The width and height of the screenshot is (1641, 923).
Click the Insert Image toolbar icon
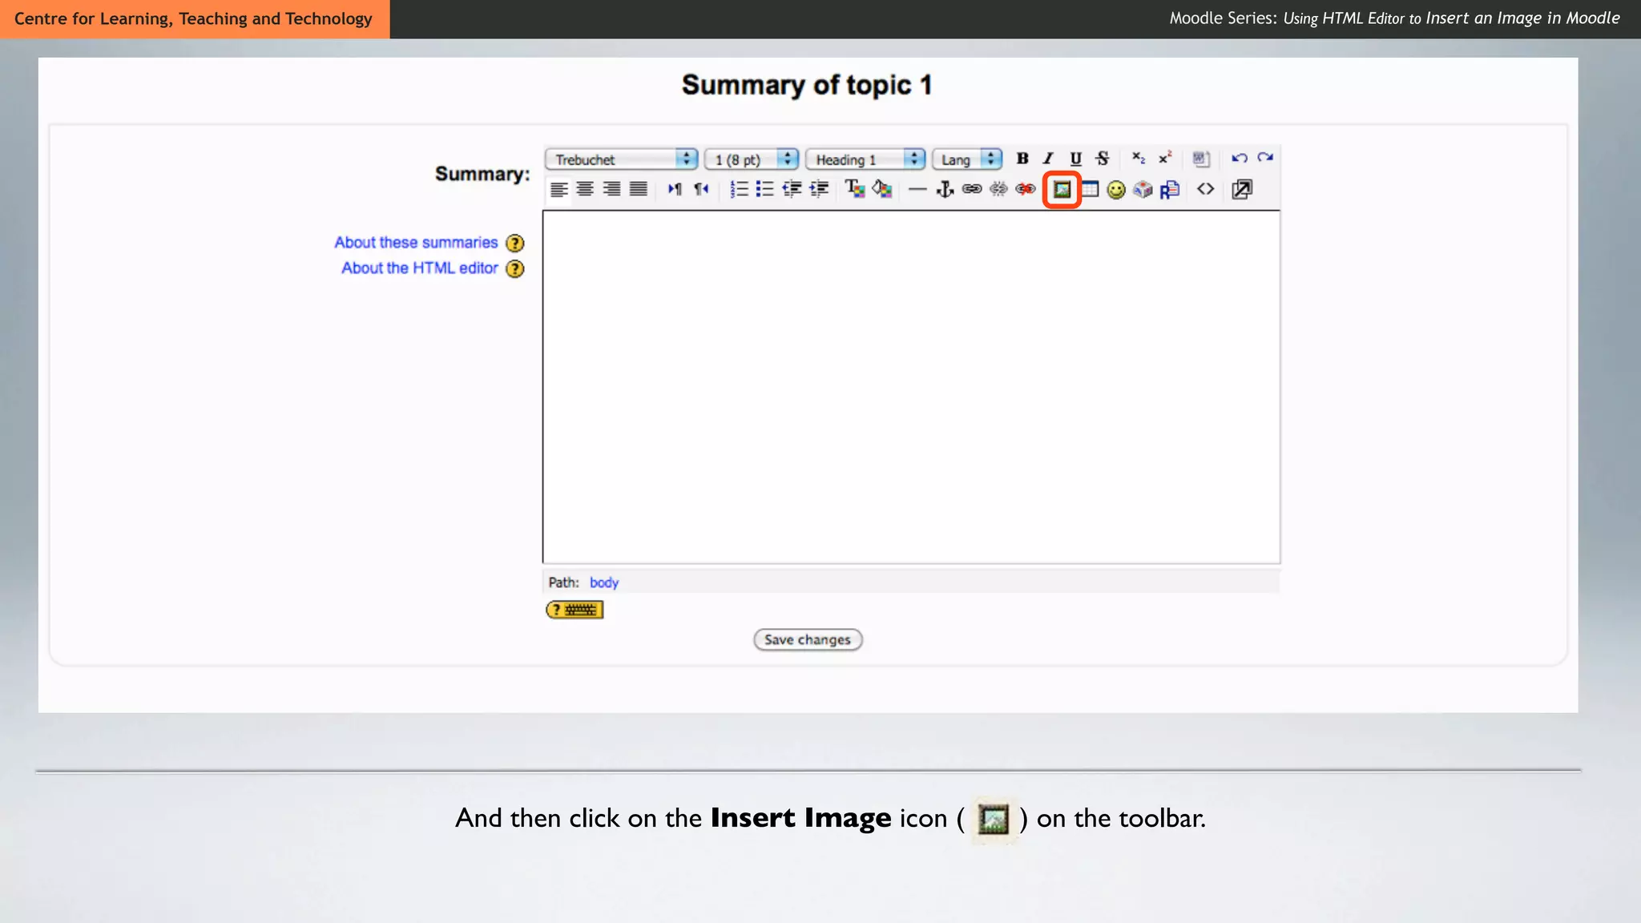click(1062, 190)
